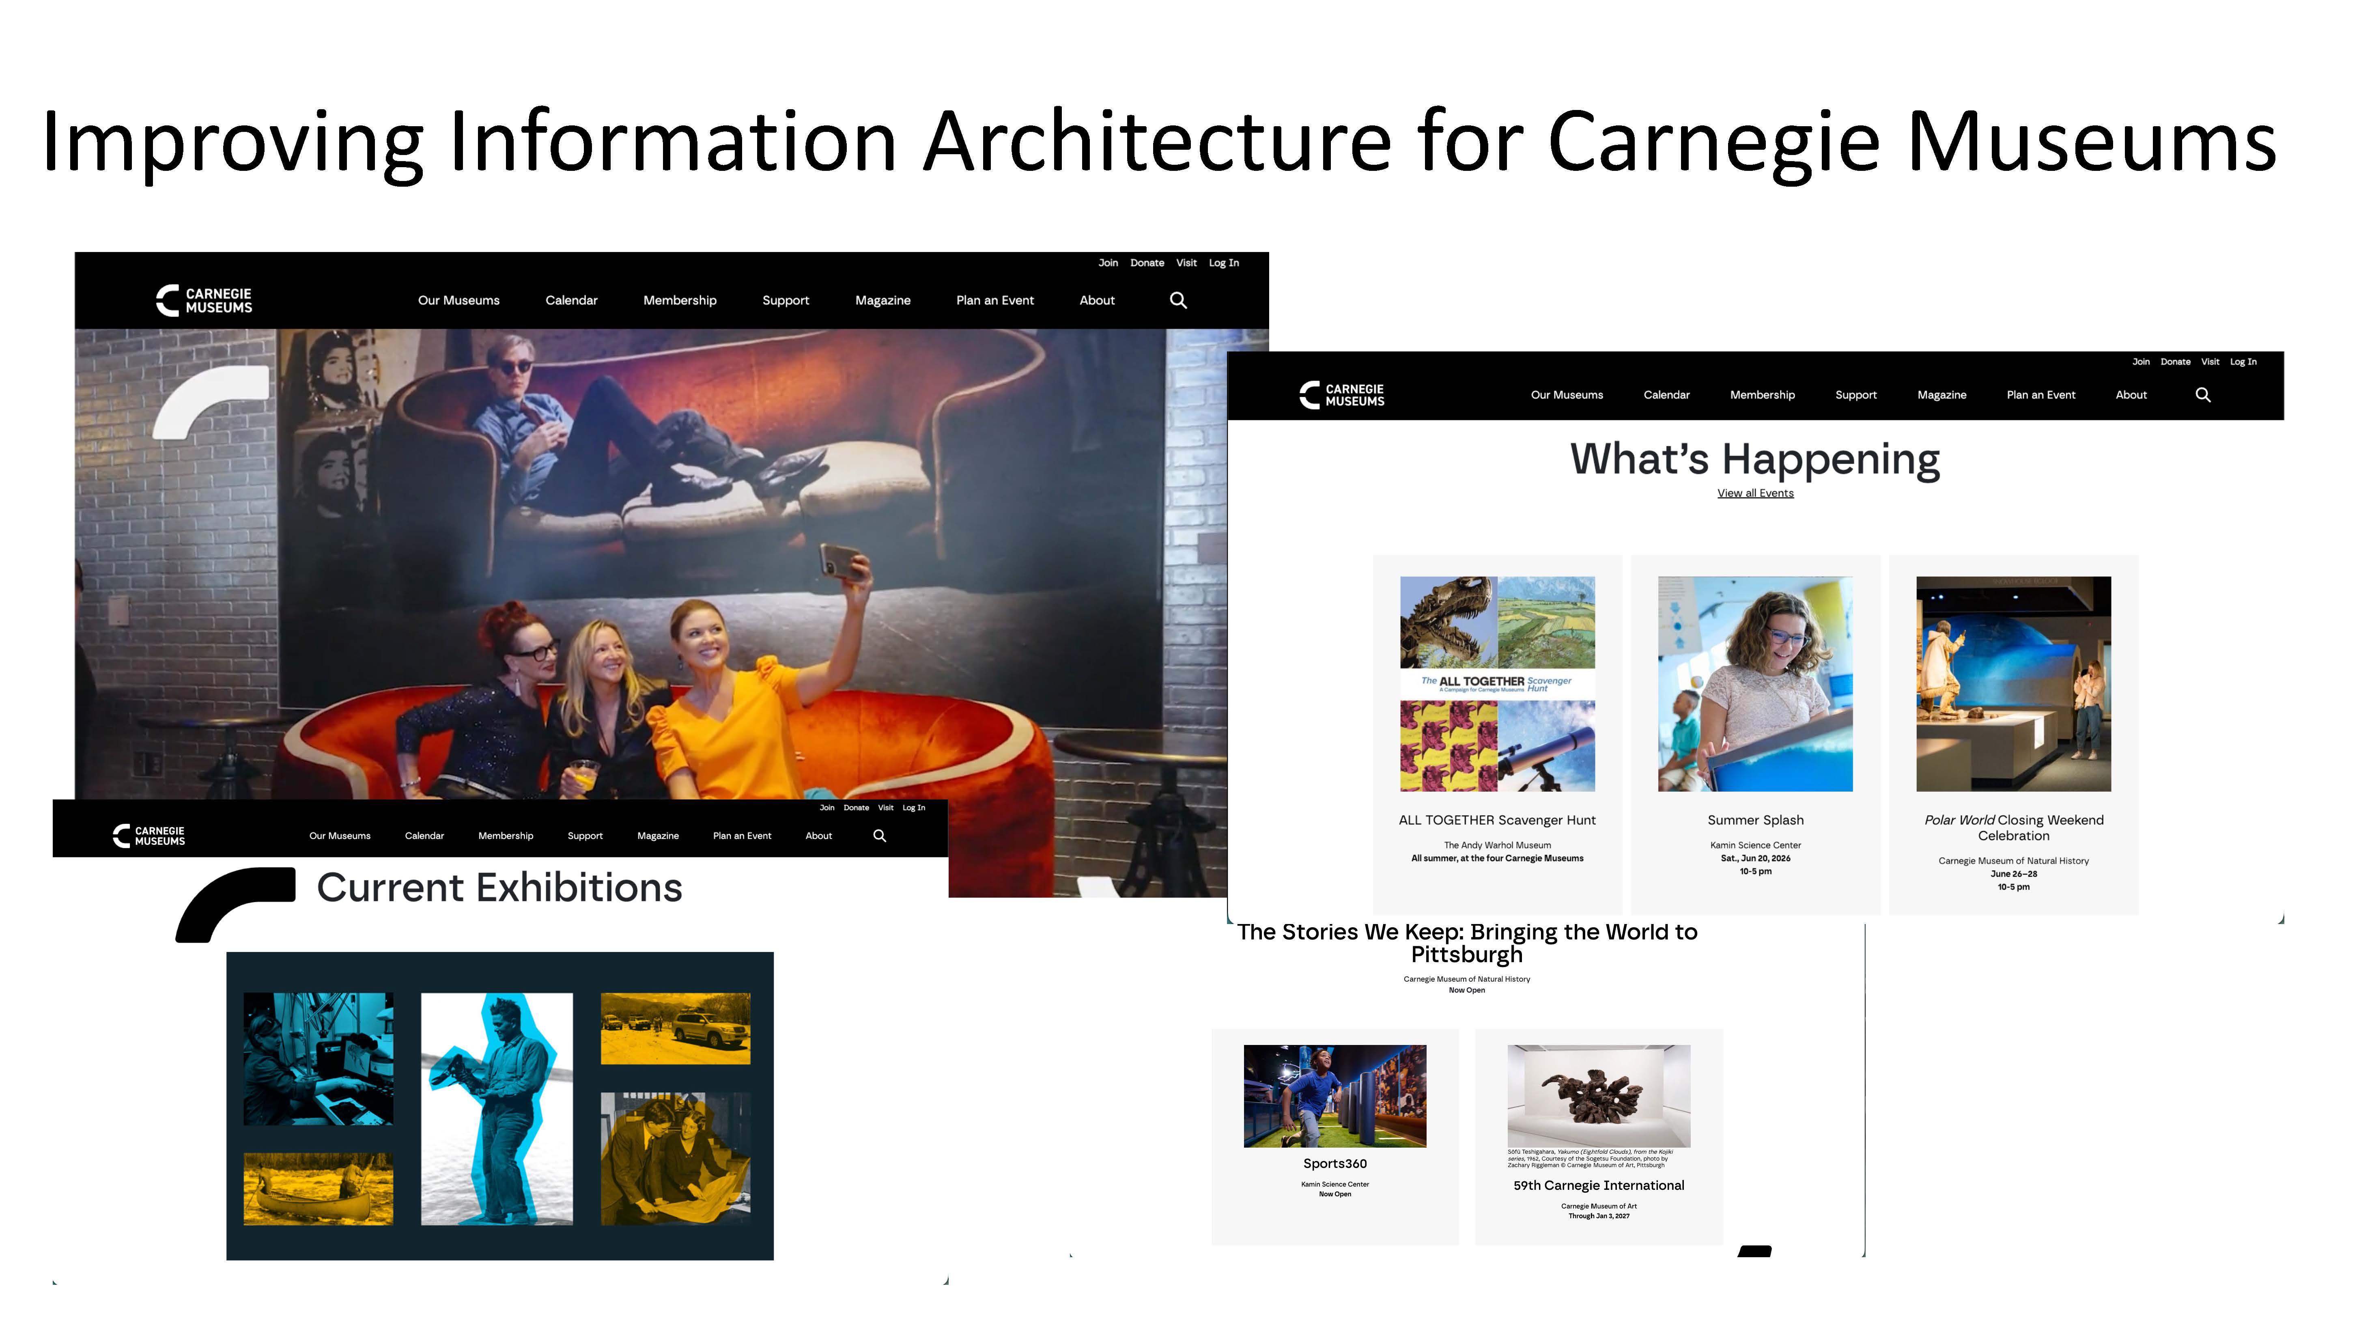This screenshot has height=1327, width=2359.
Task: Open Calendar in the homepage hero navigation
Action: 571,300
